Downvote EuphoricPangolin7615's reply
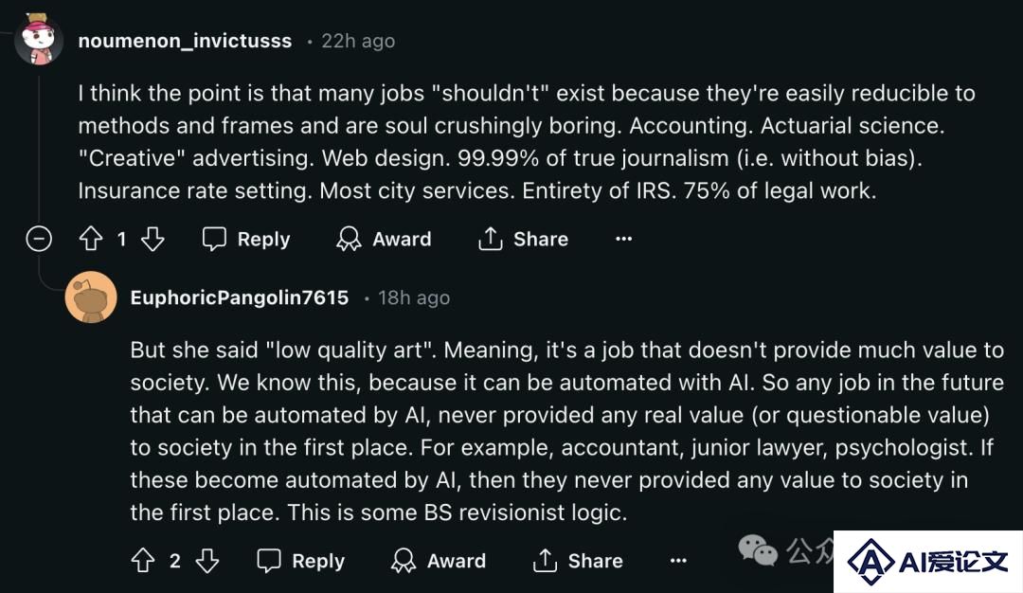Screen dimensions: 1023x593 [207, 561]
